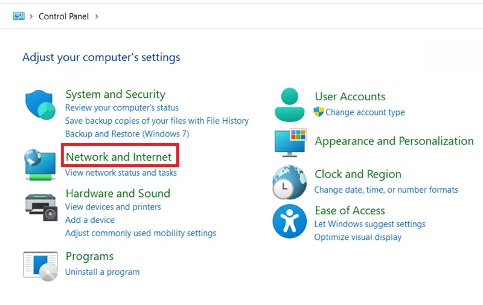Expand the chevron before Control Panel breadcrumb
Screen dimensions: 483x305
coord(31,16)
